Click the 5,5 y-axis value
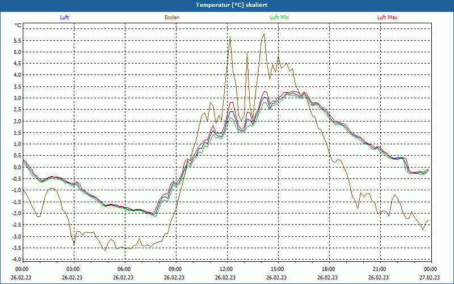 pos(18,40)
